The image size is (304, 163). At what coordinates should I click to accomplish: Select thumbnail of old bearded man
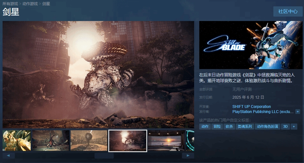[17, 141]
